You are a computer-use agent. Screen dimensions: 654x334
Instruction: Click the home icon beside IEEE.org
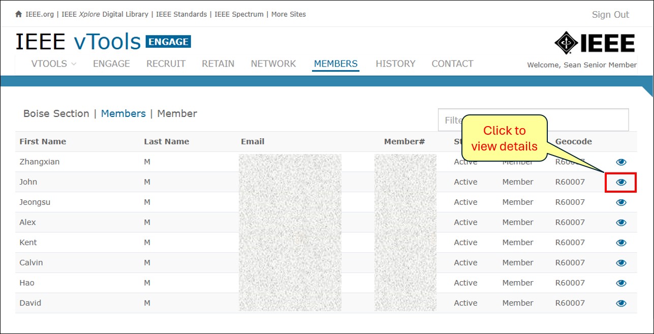coord(19,14)
